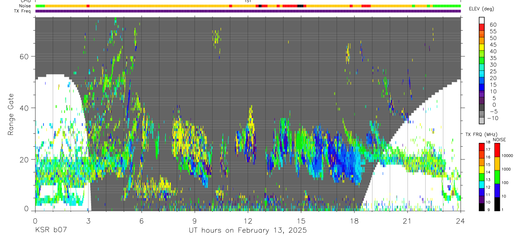Screen dimensions: 518x239
Task: Pick the black bottom swatch of NOISE bar
Action: 497,204
